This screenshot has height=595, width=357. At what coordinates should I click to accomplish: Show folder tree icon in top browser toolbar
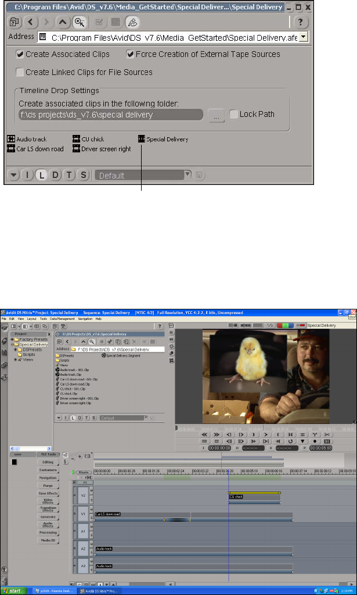15,22
